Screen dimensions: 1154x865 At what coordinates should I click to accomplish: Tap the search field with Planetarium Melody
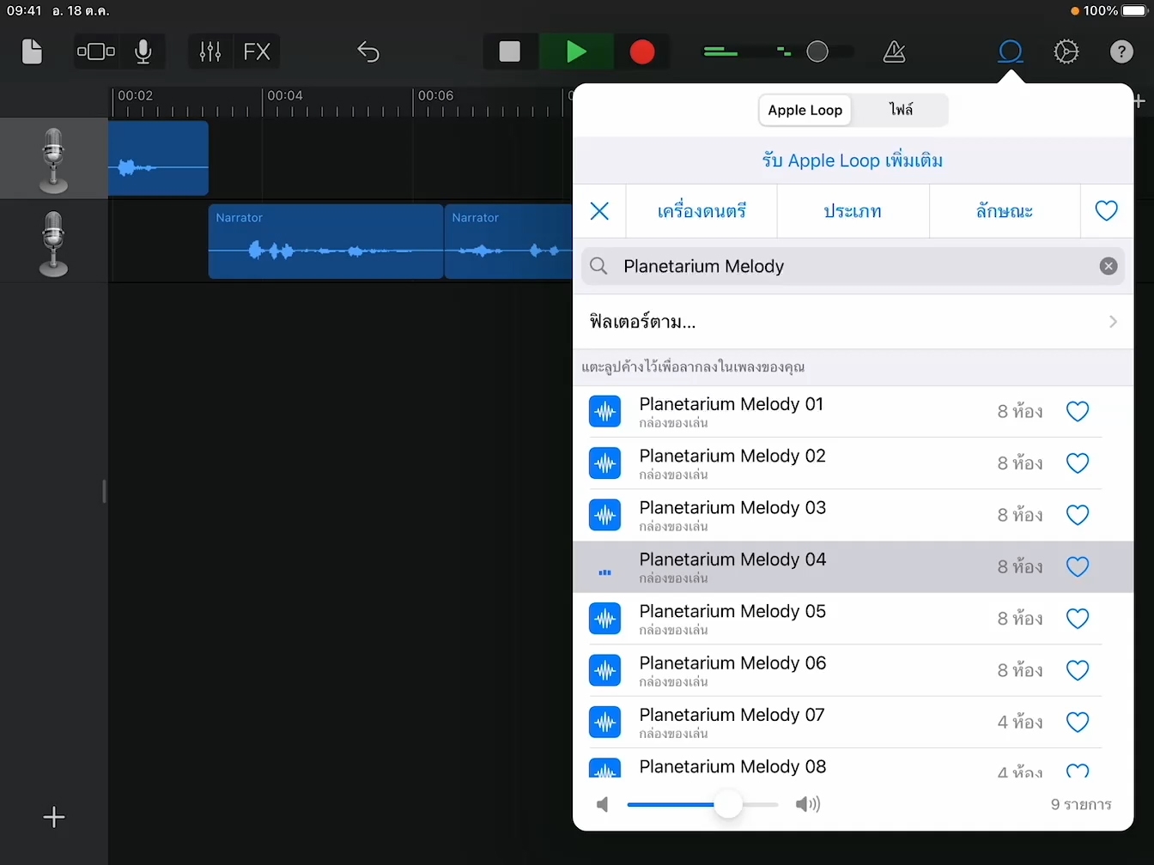853,266
